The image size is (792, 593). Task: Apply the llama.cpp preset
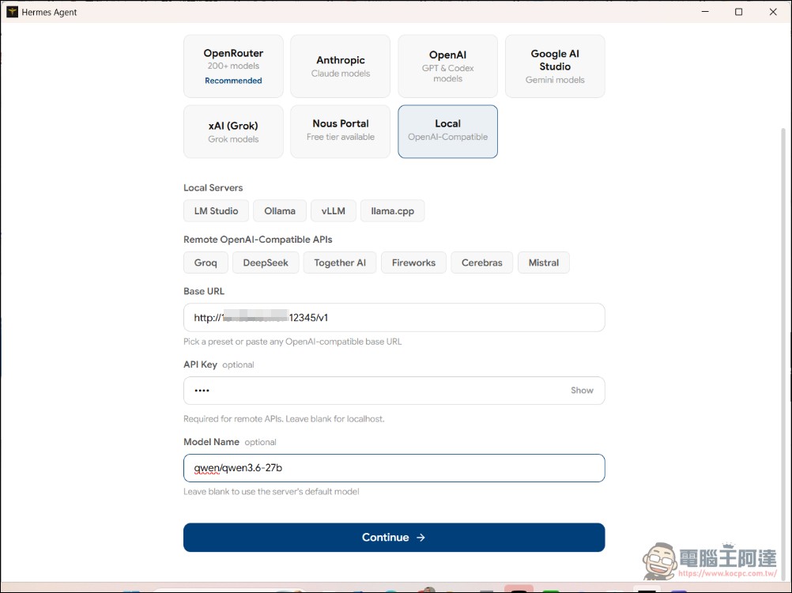tap(393, 210)
